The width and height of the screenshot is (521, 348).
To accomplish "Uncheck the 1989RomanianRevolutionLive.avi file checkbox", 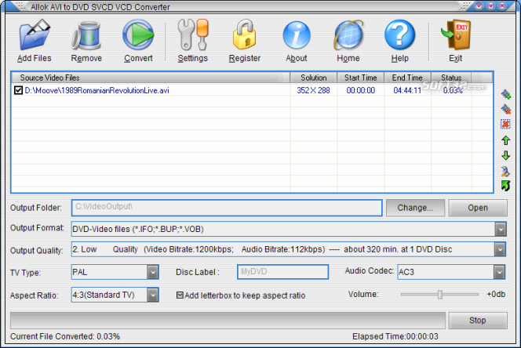I will click(x=18, y=90).
